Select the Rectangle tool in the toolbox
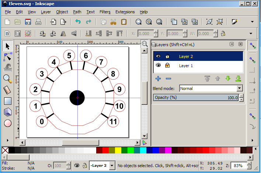This screenshot has width=261, height=173. coord(8,101)
